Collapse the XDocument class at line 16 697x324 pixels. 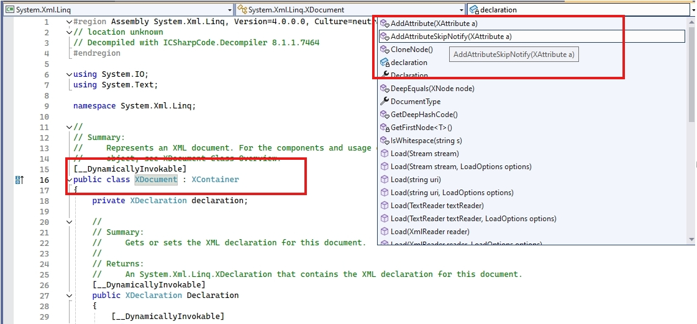[x=68, y=180]
